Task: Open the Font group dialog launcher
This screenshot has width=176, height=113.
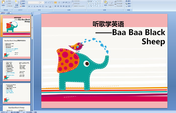Action: [52, 10]
